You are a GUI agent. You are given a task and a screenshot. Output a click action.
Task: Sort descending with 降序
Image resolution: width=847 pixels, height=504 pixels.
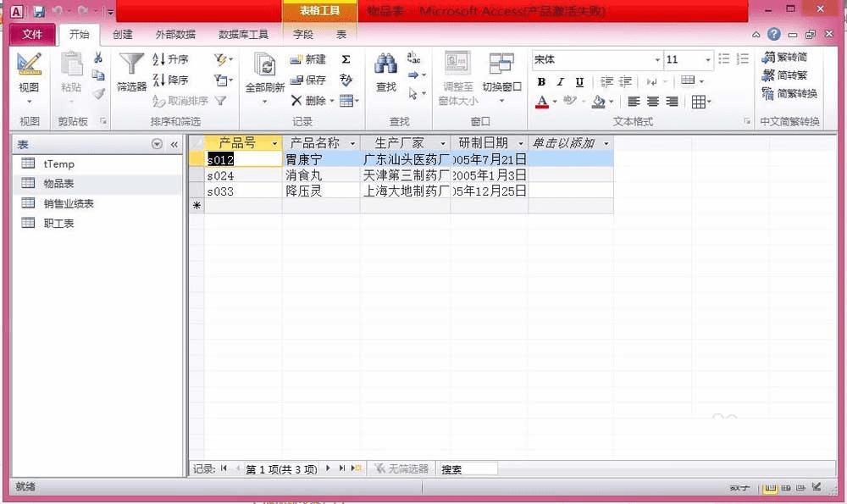tap(171, 80)
